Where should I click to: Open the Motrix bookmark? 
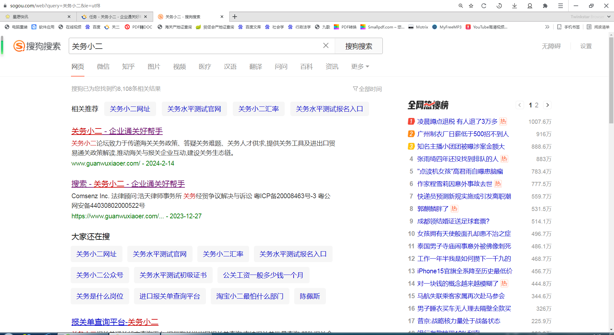[x=418, y=27]
